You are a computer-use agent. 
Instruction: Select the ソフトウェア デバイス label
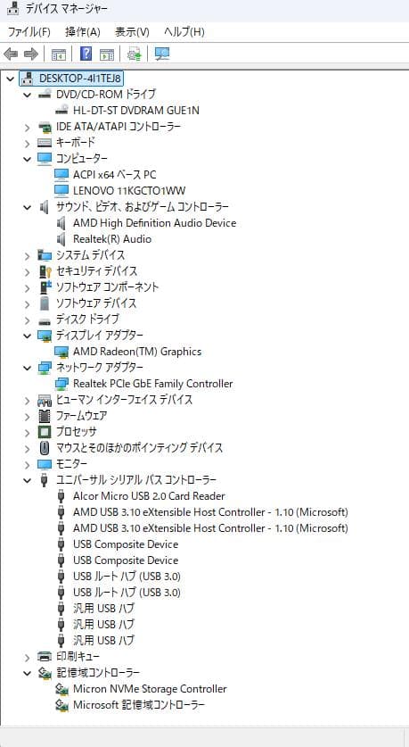96,303
